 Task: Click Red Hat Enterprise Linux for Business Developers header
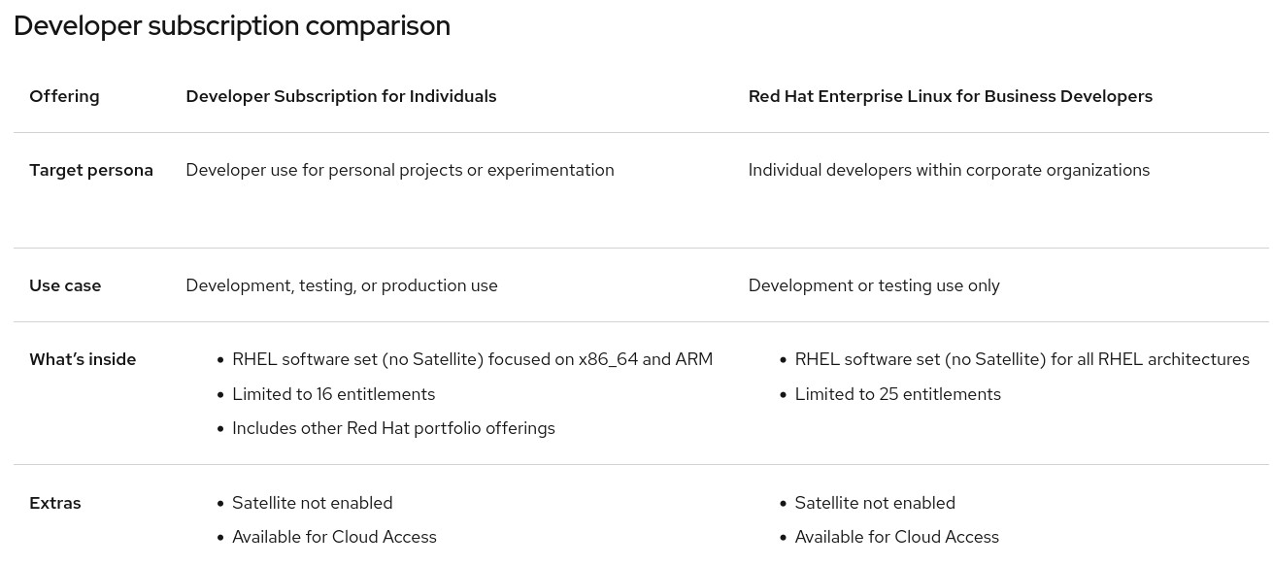click(951, 96)
